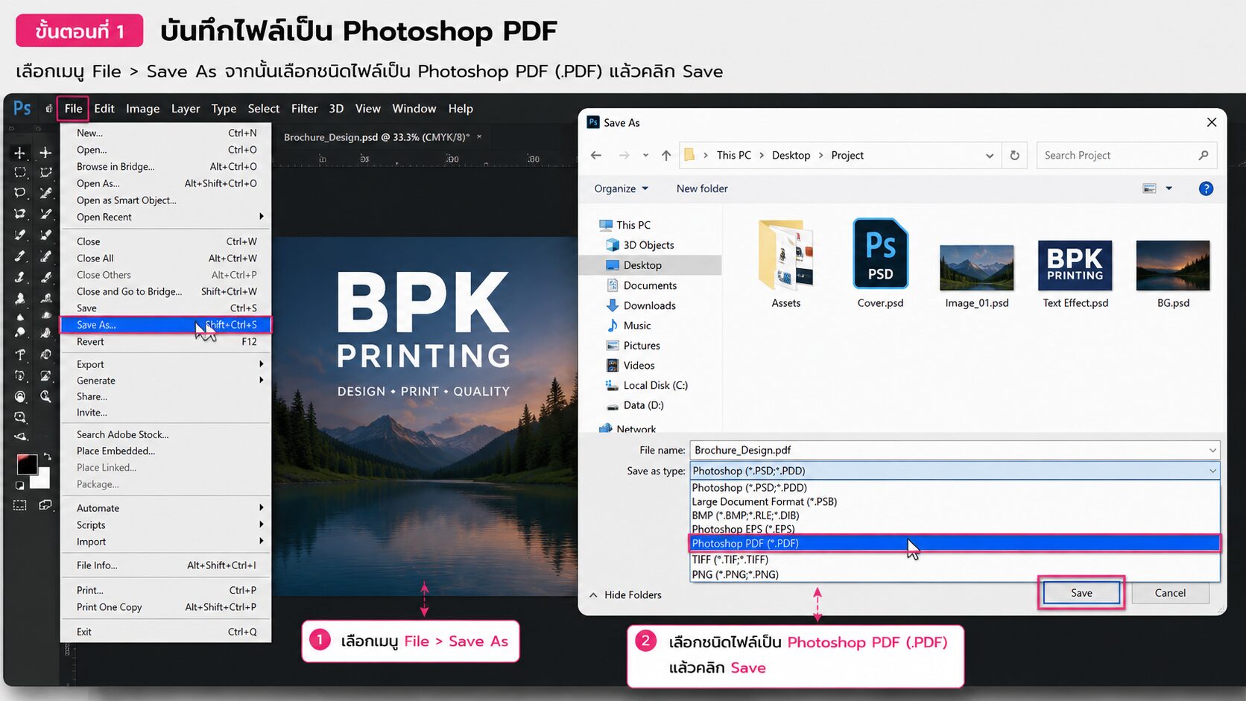
Task: Select the Rectangular Marquee tool
Action: [x=20, y=173]
